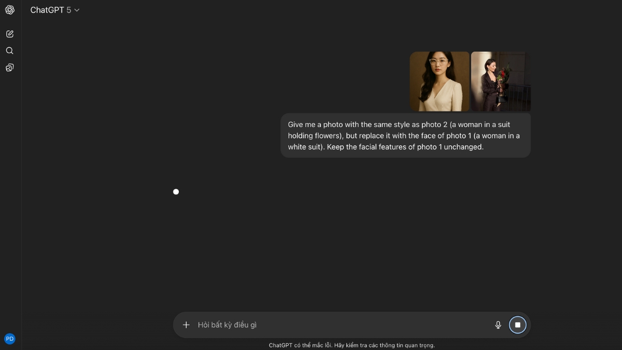Click the "Hỏi bất kỳ điều gì" input field
Viewport: 622px width, 350px height.
(311, 325)
